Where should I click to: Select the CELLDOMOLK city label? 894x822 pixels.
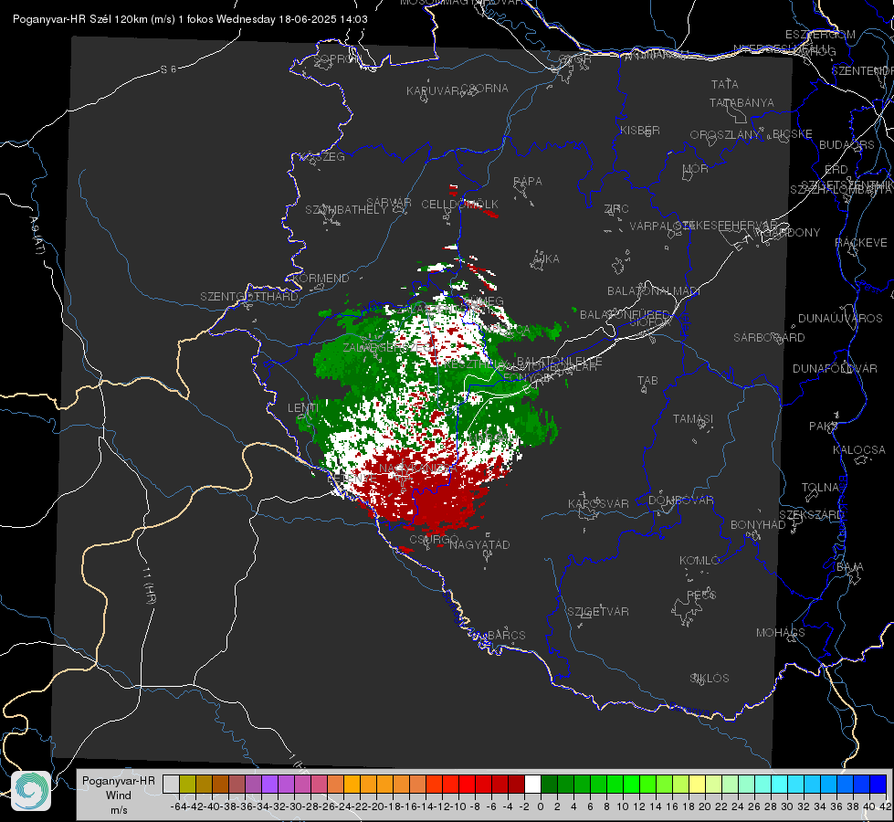point(459,204)
